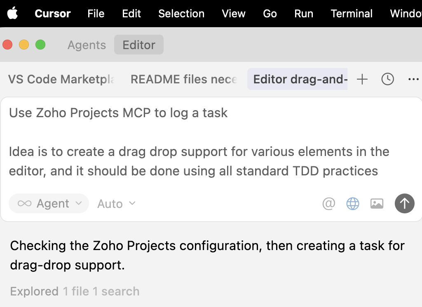Open the Auto model dropdown

tap(116, 204)
